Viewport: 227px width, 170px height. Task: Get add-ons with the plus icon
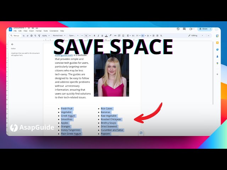[217, 74]
